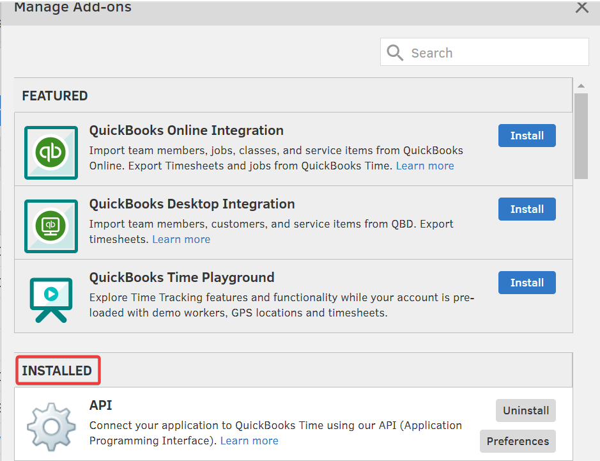This screenshot has width=600, height=461.
Task: Click the QuickBooks Online Integration logo icon
Action: pyautogui.click(x=51, y=152)
